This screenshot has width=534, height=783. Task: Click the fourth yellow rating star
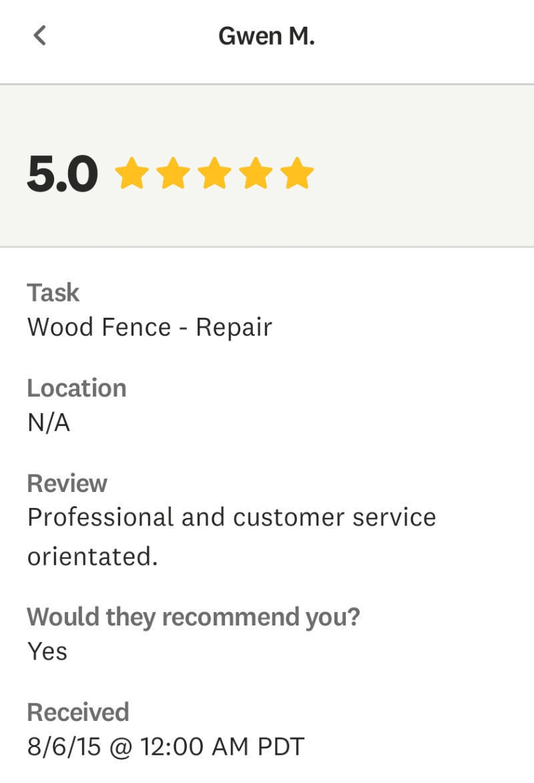click(256, 174)
